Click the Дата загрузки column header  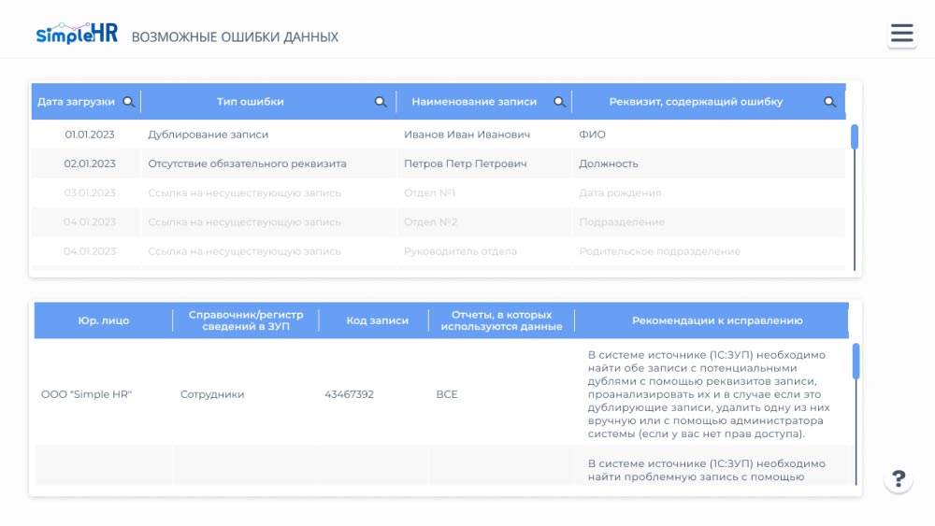(76, 101)
